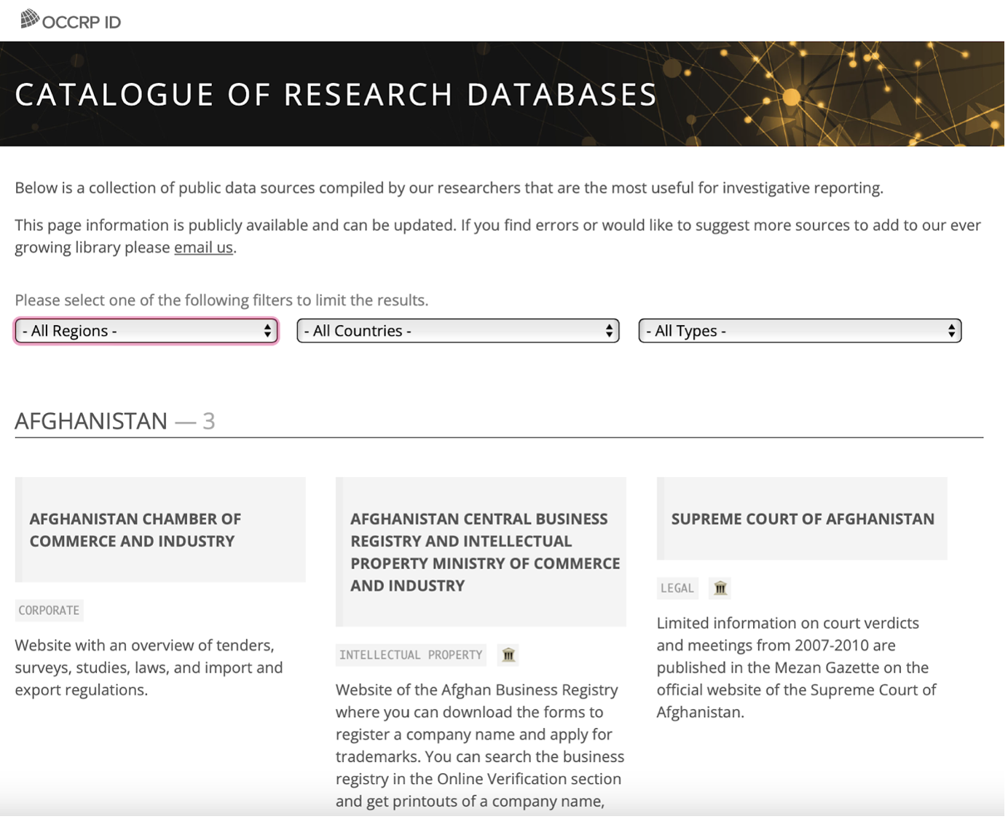
Task: Click the count '3' beside Afghanistan heading
Action: [x=208, y=421]
